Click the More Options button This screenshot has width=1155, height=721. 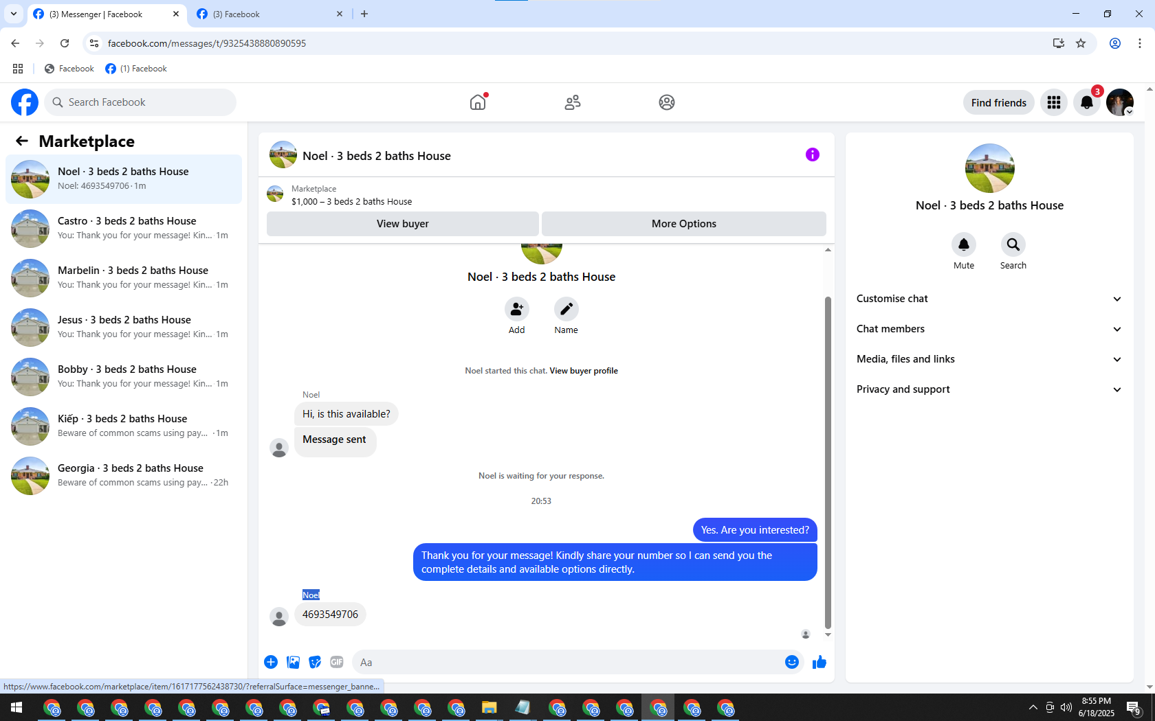point(684,224)
